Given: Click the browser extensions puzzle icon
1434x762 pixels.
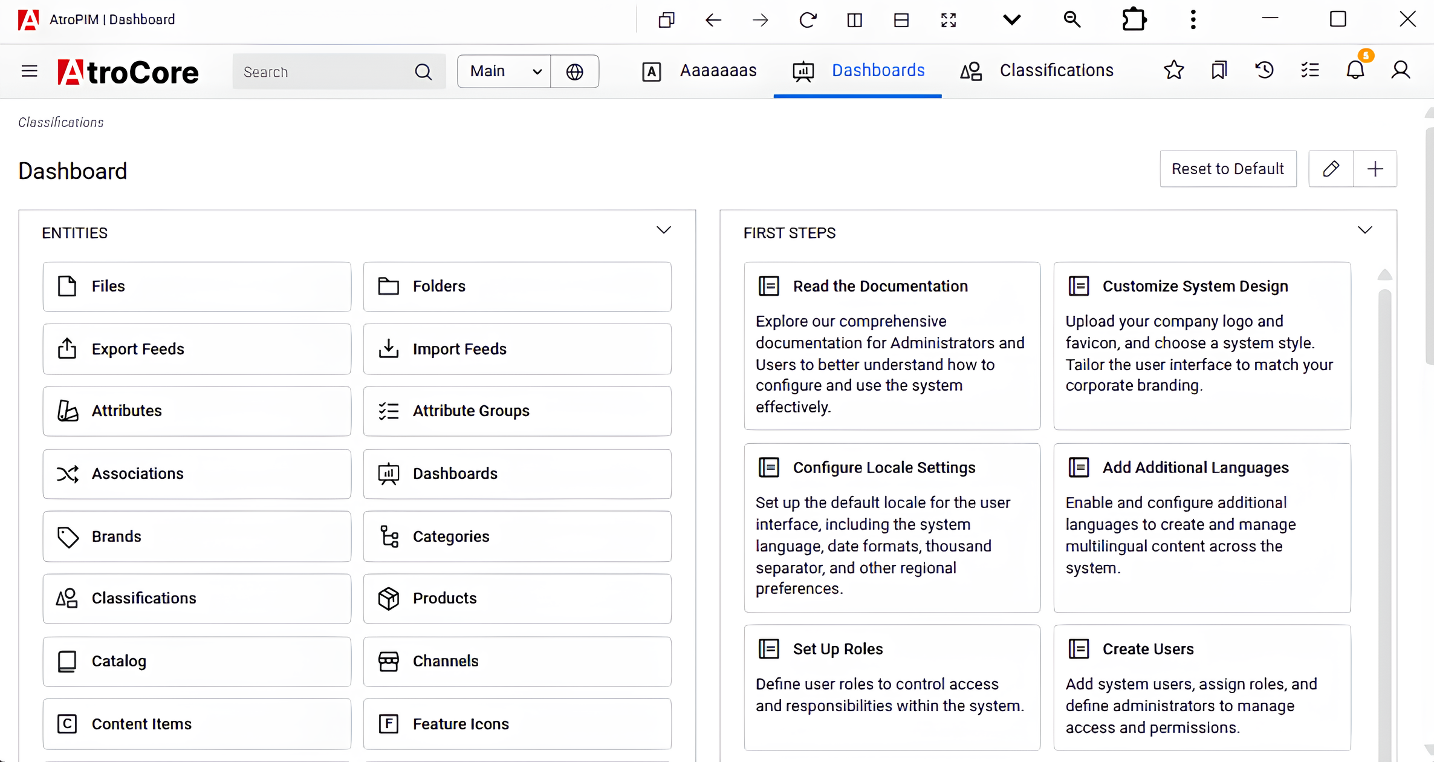Looking at the screenshot, I should tap(1134, 19).
